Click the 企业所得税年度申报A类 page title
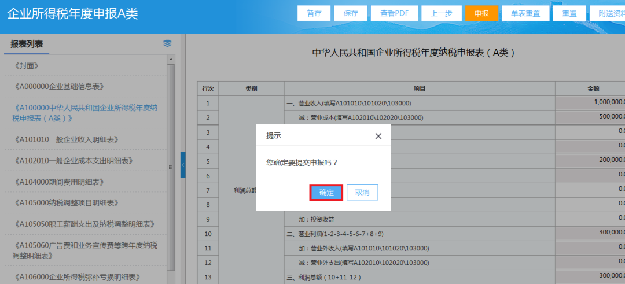625x284 pixels. point(72,13)
